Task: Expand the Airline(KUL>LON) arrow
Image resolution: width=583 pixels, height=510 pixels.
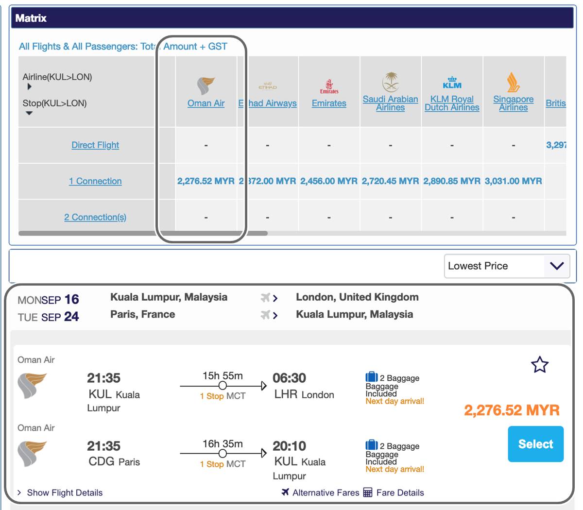Action: click(30, 86)
